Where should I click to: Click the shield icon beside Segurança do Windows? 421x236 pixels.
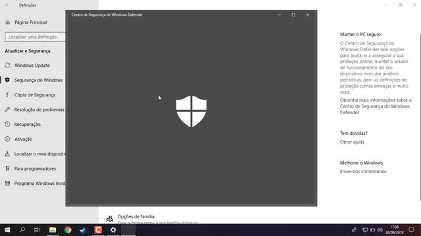(7, 80)
